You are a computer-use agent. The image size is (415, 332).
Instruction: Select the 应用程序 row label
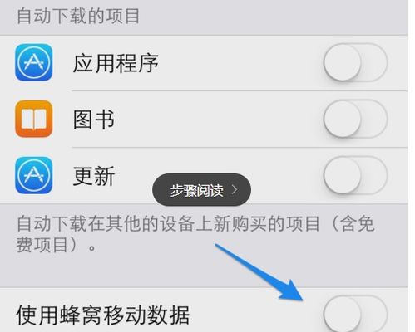point(116,63)
